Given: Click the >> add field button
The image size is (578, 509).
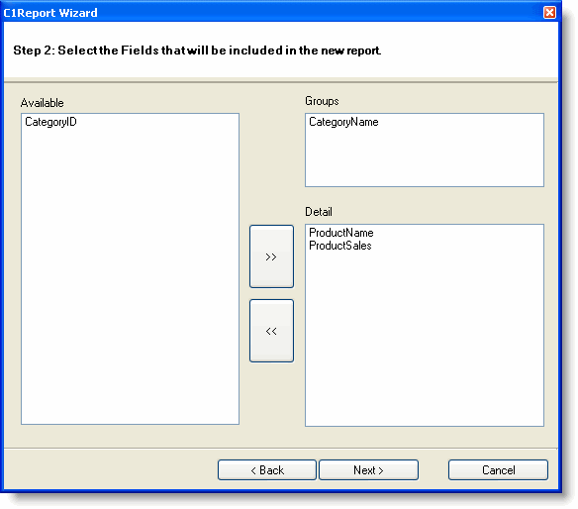Looking at the screenshot, I should [x=271, y=256].
